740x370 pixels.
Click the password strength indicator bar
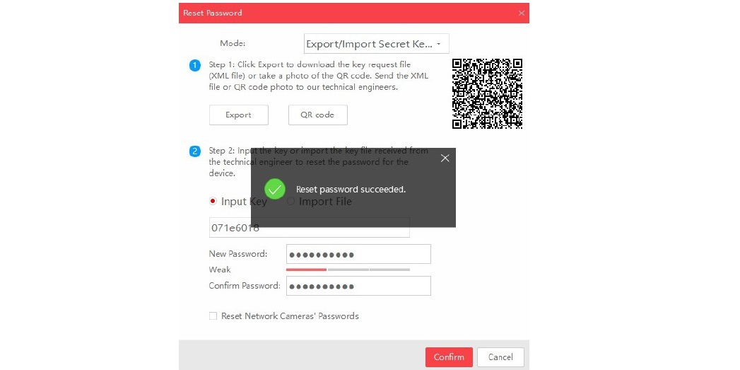click(x=348, y=270)
